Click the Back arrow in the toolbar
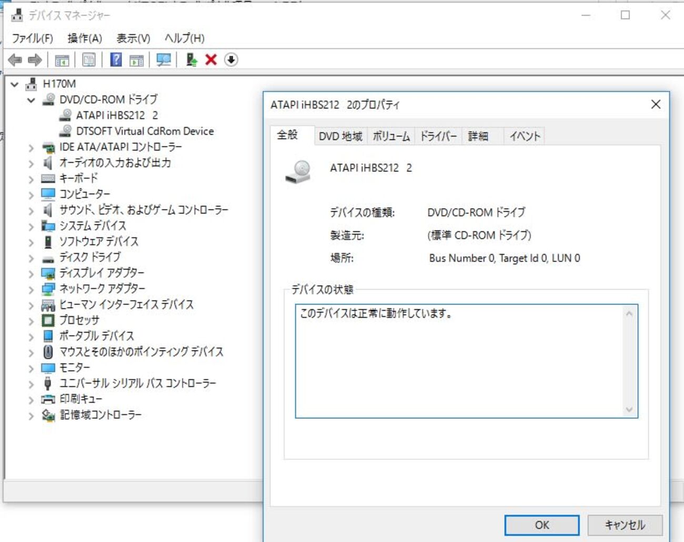Viewport: 684px width, 542px height. 15,60
